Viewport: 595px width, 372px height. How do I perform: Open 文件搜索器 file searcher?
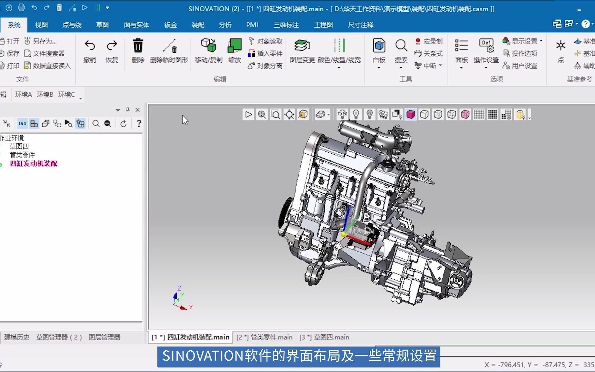[x=44, y=53]
